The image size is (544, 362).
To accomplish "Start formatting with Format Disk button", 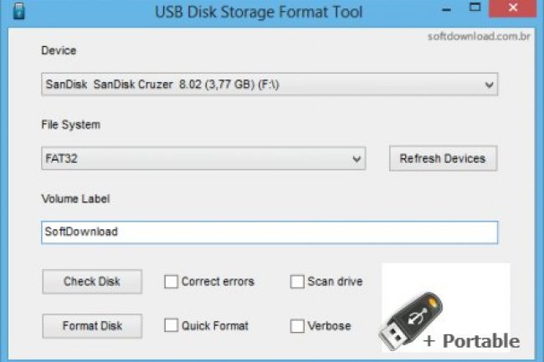I will (x=92, y=325).
